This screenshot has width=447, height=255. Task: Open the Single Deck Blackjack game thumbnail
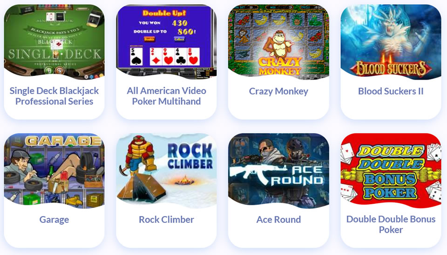[x=54, y=41]
